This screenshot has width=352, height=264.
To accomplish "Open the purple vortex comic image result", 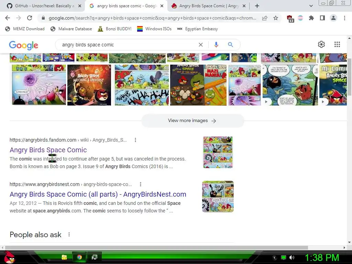I will point(39,85).
